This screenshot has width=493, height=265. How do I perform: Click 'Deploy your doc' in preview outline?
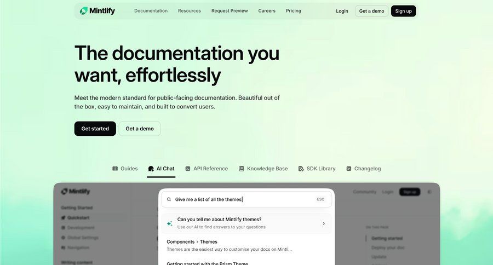coord(388,247)
